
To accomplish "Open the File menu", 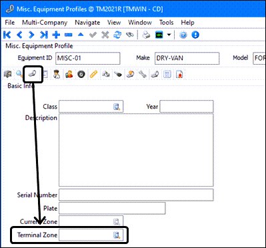I will point(9,23).
